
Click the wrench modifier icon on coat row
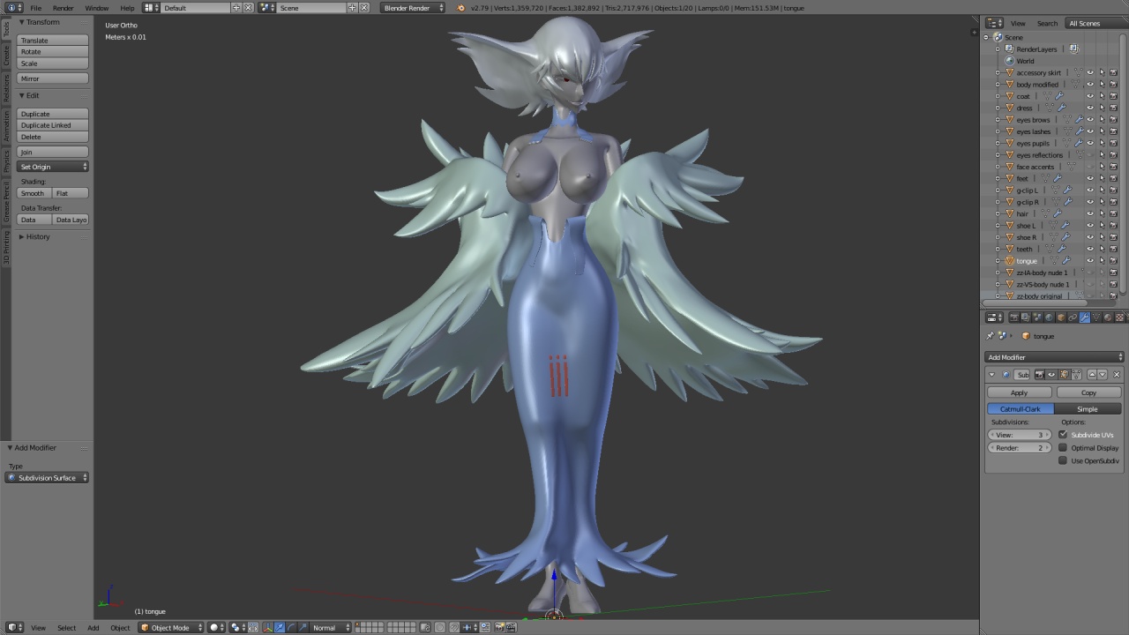click(1059, 96)
